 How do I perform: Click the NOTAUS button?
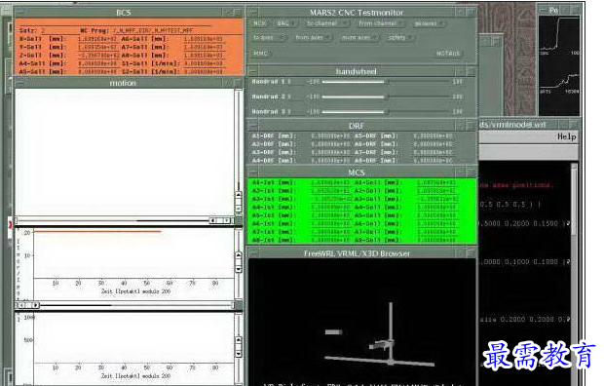click(447, 54)
